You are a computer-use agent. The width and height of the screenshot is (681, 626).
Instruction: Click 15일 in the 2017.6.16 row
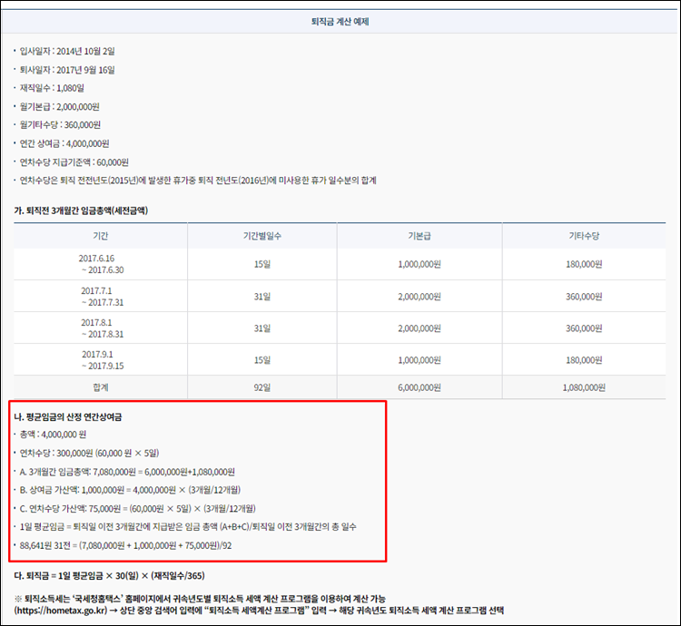coord(262,264)
